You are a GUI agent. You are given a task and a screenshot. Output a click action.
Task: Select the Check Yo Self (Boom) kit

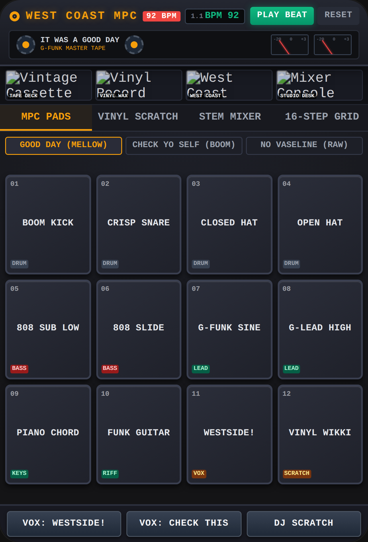(184, 146)
